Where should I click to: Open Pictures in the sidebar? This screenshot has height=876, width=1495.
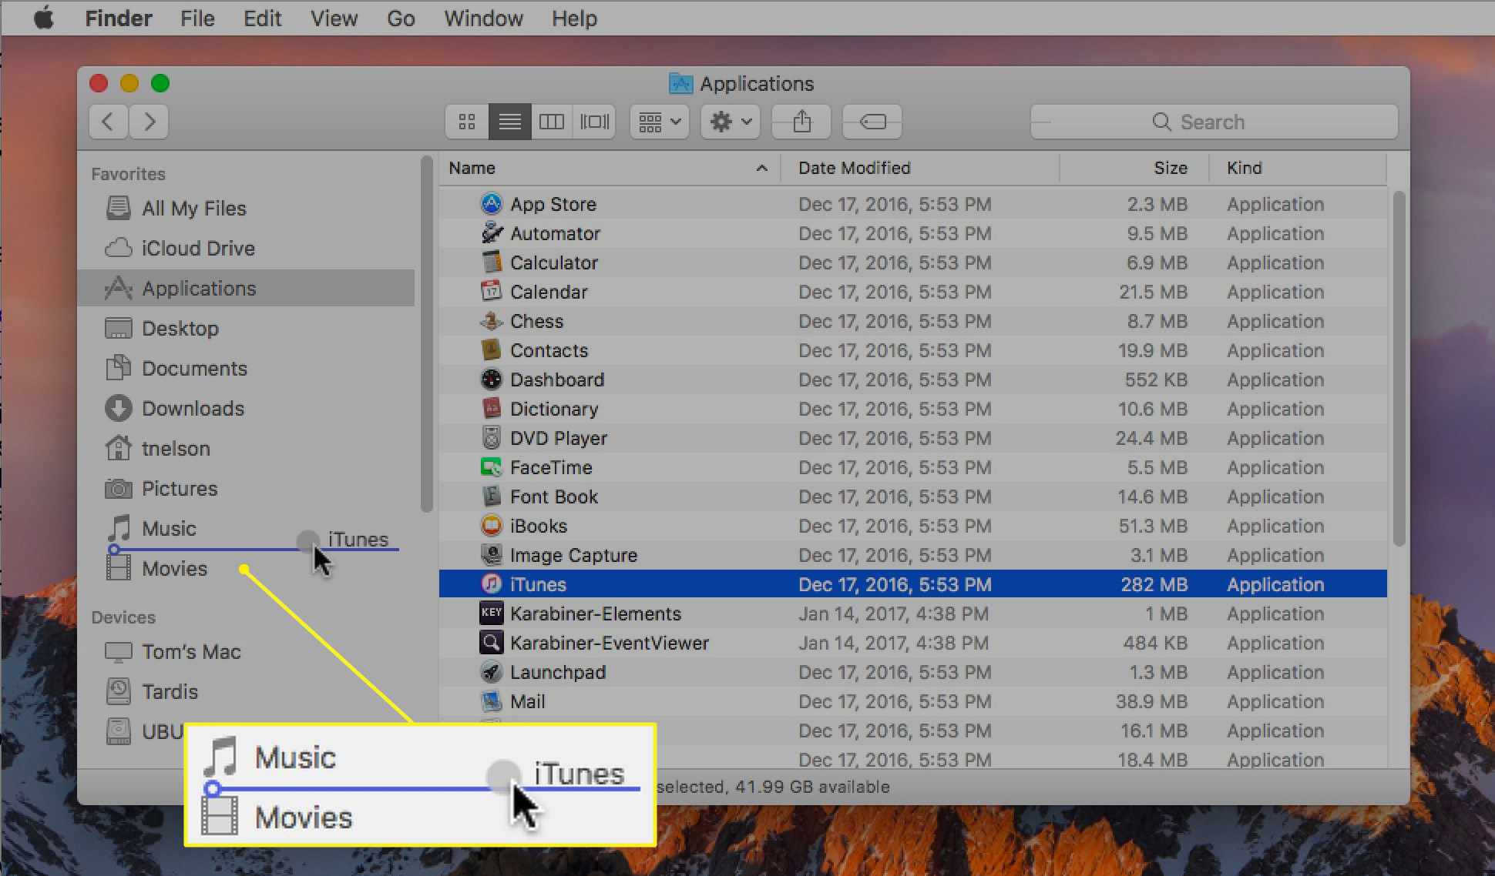[247, 489]
